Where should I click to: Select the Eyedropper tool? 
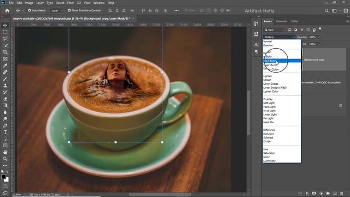[x=5, y=66]
